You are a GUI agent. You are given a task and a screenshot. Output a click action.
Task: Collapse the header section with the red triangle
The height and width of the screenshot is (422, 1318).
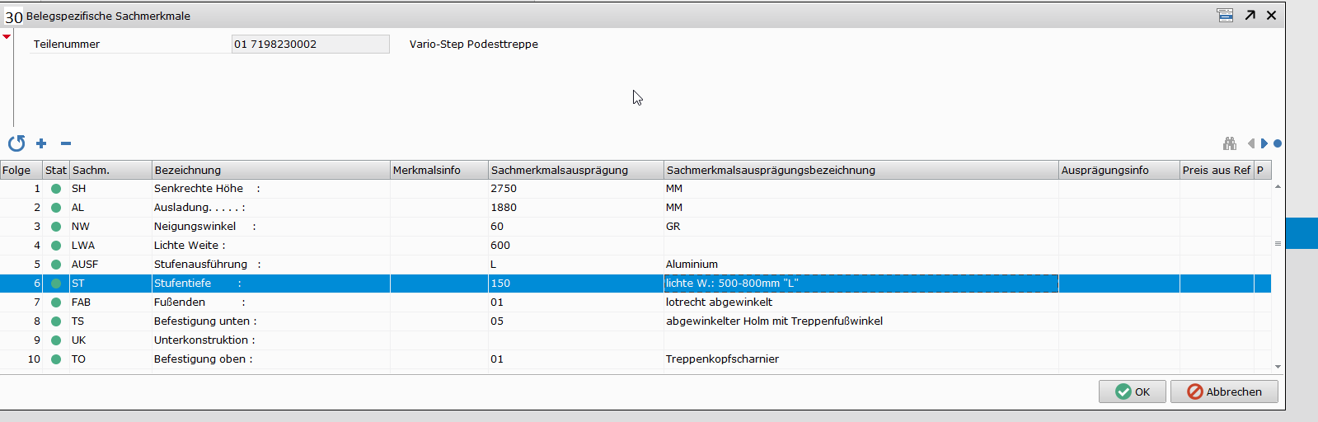tap(7, 36)
